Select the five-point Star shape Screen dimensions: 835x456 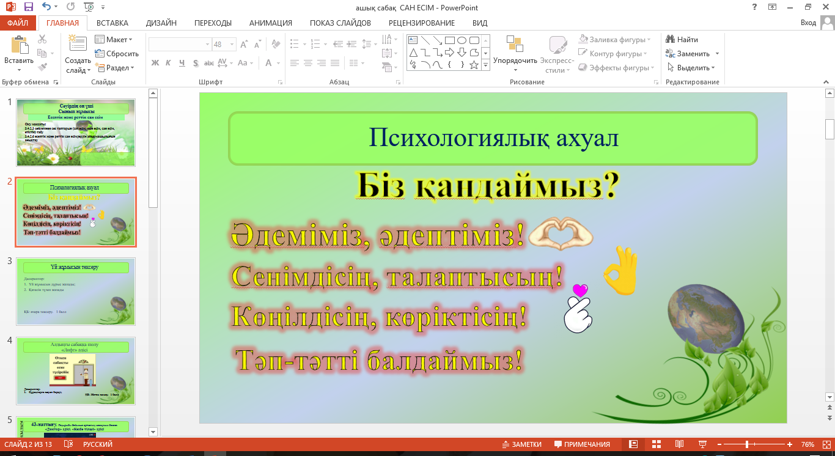[x=474, y=64]
